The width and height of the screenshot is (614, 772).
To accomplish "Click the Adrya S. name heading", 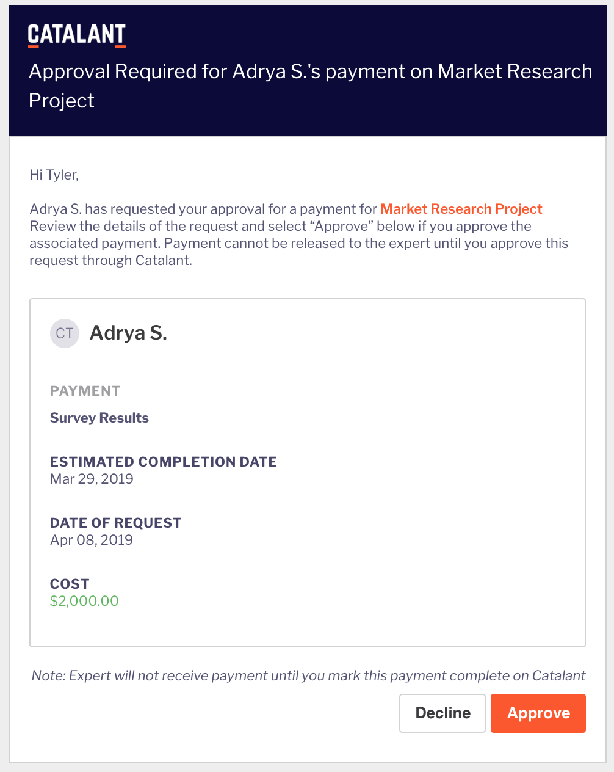I will (128, 333).
